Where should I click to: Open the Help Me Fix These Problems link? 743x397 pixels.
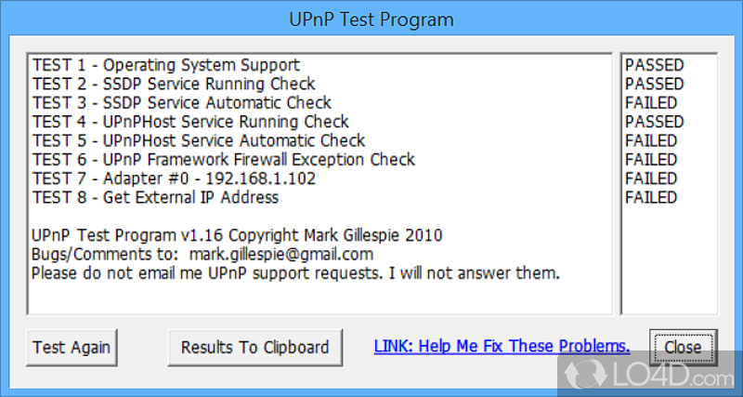(x=502, y=347)
